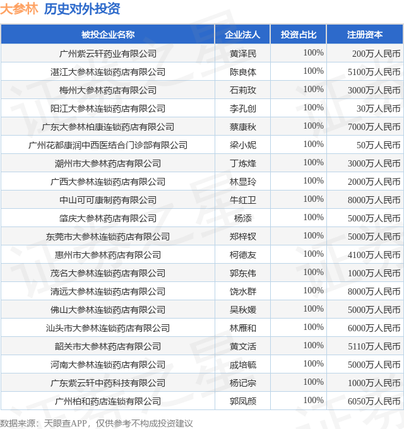Click 100% in 广州紫云轩药业 row
Screen dimensions: 404x429
[313, 52]
